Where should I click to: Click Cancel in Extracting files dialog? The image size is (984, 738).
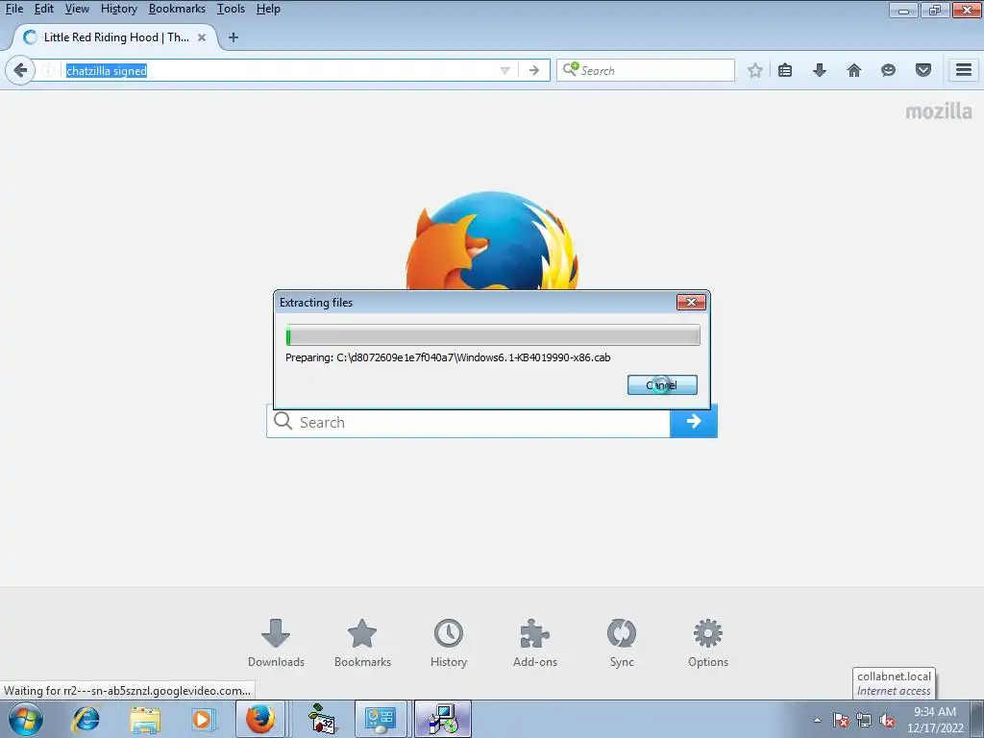662,385
